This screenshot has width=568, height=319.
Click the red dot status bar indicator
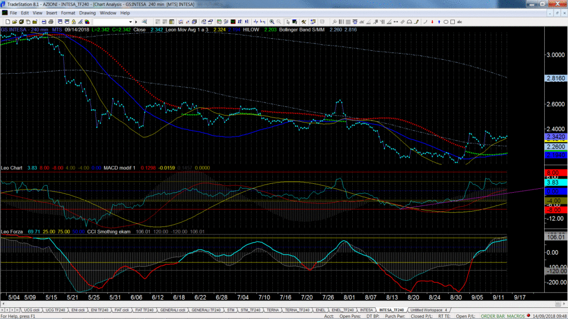point(529,316)
